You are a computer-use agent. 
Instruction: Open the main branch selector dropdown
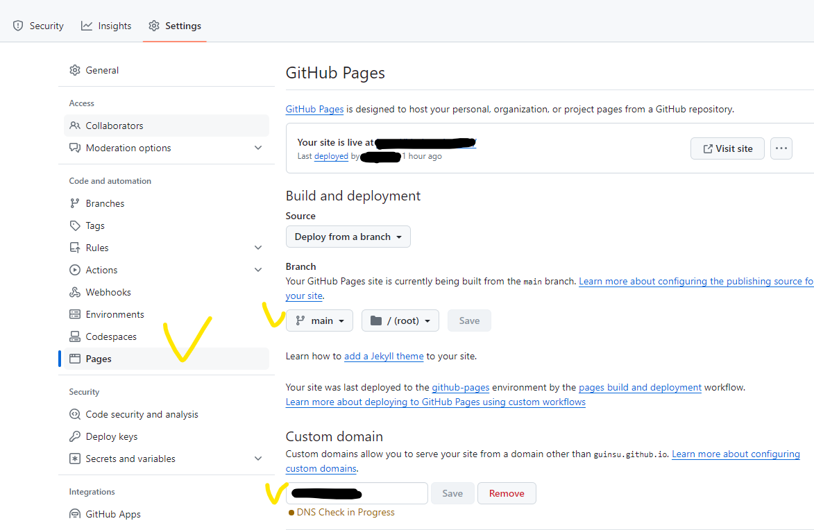point(319,320)
